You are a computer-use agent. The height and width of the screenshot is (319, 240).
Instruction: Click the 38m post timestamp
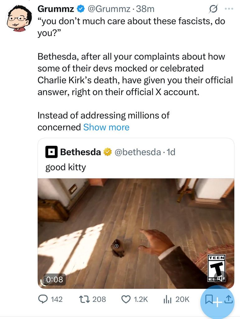coord(145,9)
